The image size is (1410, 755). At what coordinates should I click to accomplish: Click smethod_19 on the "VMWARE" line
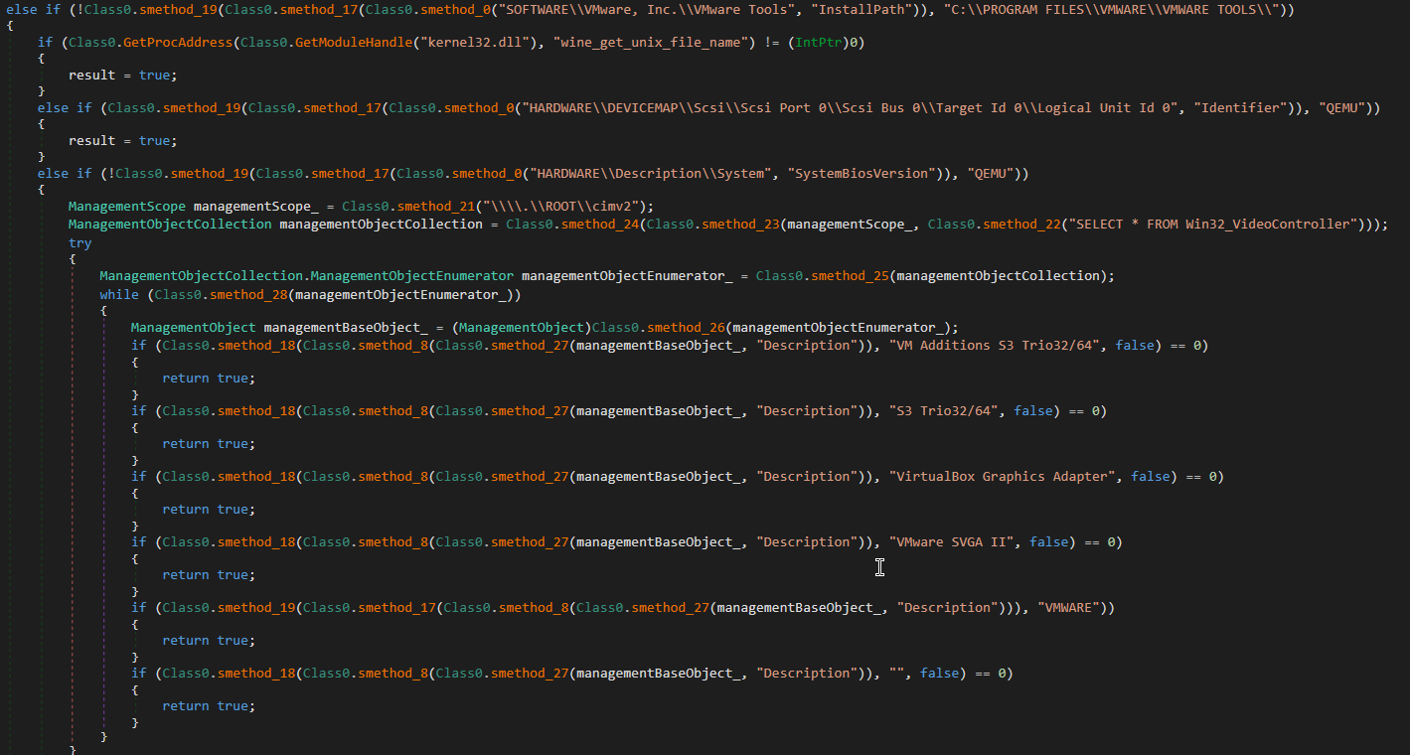tap(256, 608)
